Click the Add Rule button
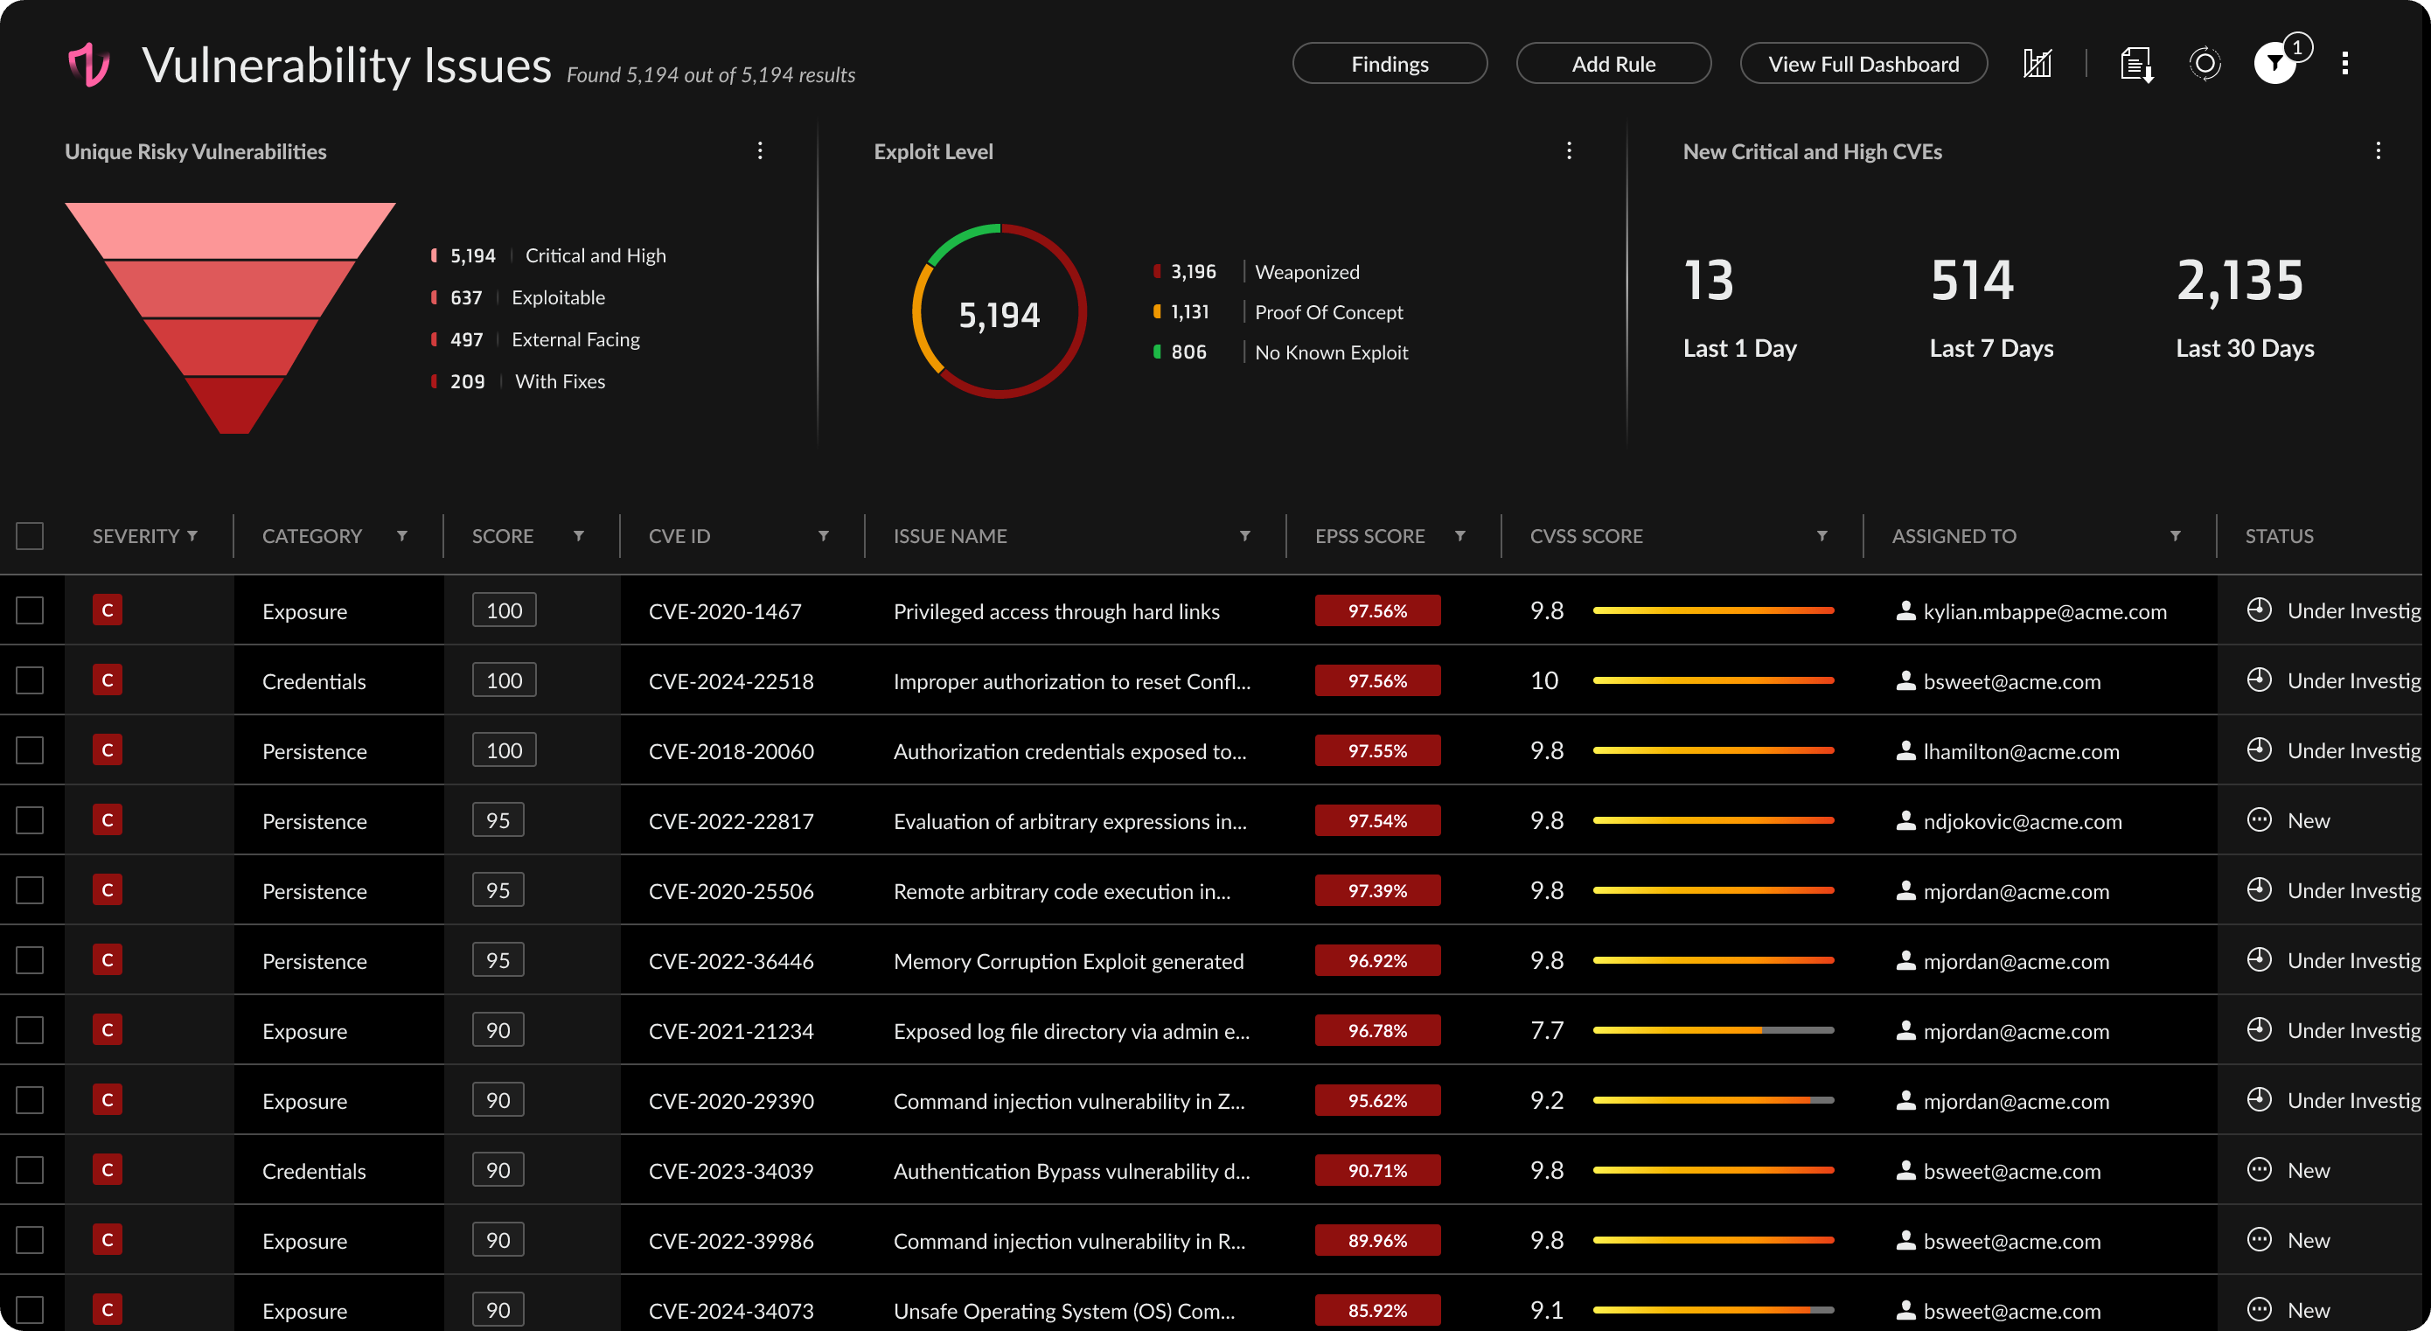The width and height of the screenshot is (2431, 1331). pyautogui.click(x=1613, y=63)
